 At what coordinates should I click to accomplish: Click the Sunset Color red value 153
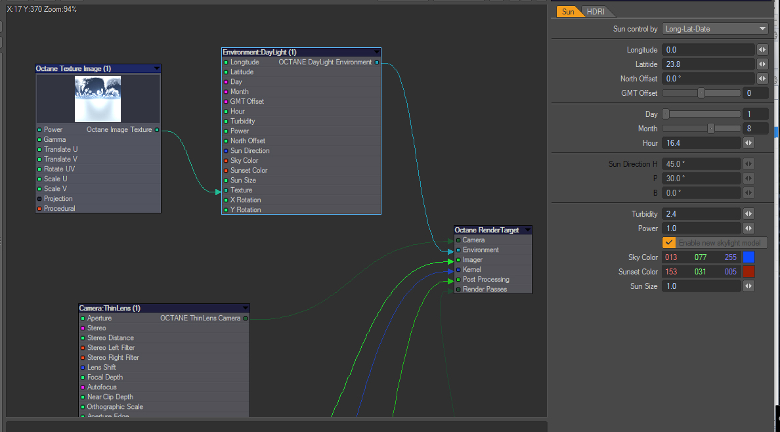(671, 272)
